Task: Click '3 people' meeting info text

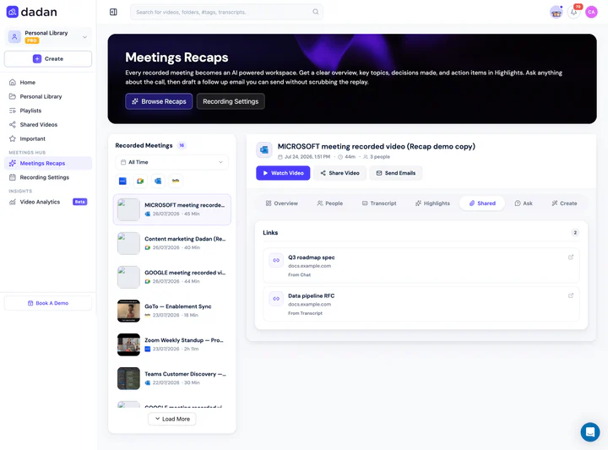Action: [380, 157]
